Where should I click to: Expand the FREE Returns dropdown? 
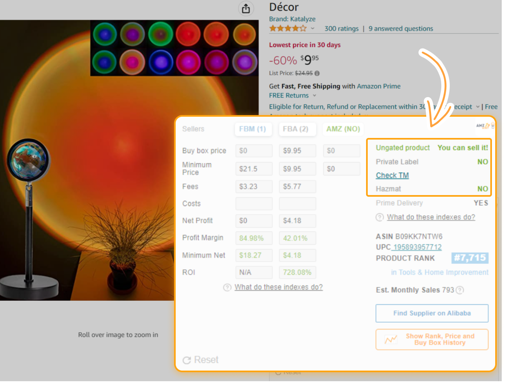[314, 95]
